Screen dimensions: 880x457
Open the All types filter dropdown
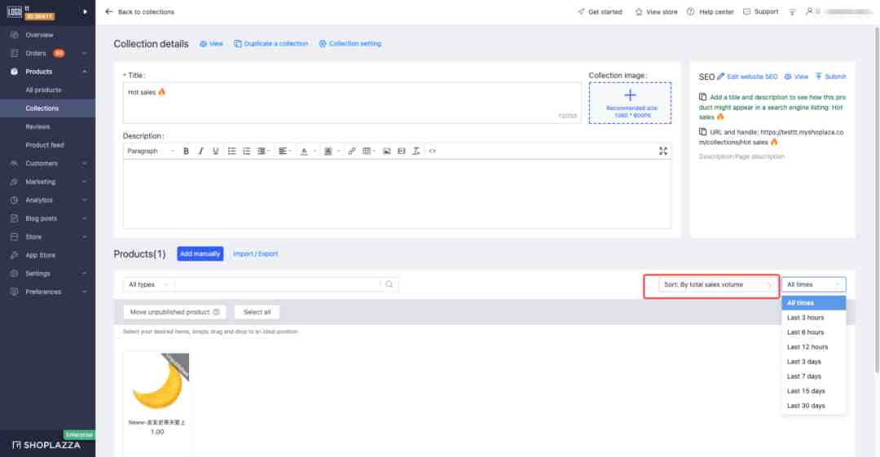coord(148,284)
